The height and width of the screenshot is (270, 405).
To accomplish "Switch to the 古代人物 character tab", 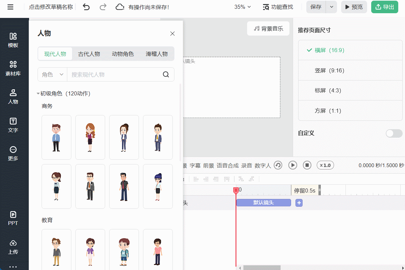I will click(x=89, y=53).
